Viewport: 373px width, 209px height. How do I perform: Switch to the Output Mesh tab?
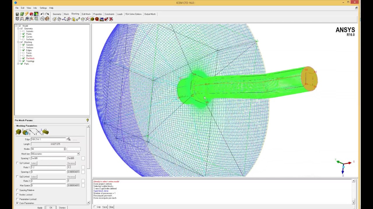coord(150,14)
